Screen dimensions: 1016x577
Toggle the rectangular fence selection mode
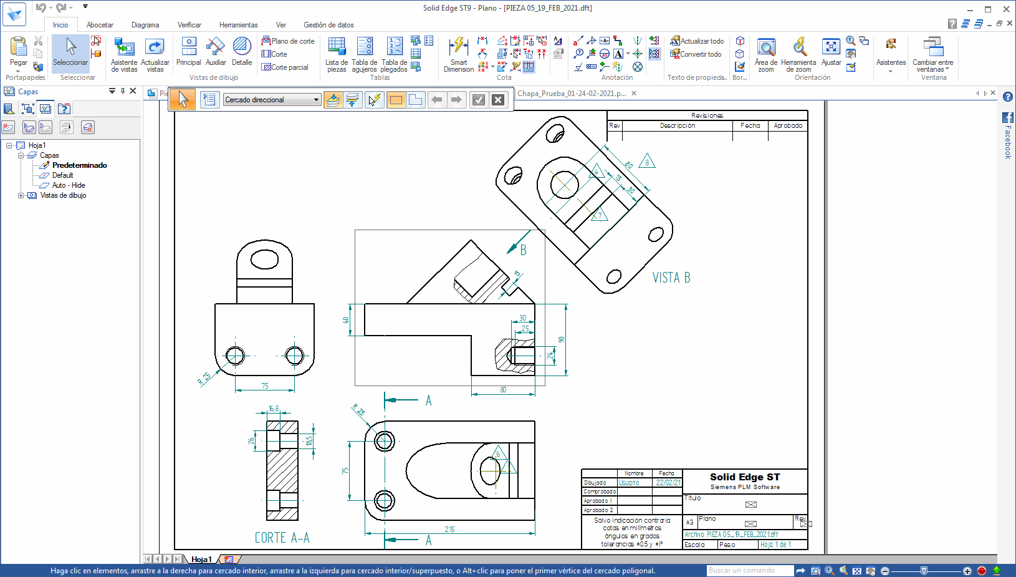pyautogui.click(x=396, y=100)
